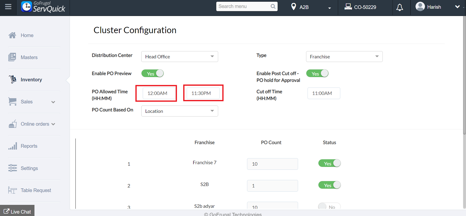Click the Reports bar chart icon
This screenshot has width=466, height=216.
point(13,146)
